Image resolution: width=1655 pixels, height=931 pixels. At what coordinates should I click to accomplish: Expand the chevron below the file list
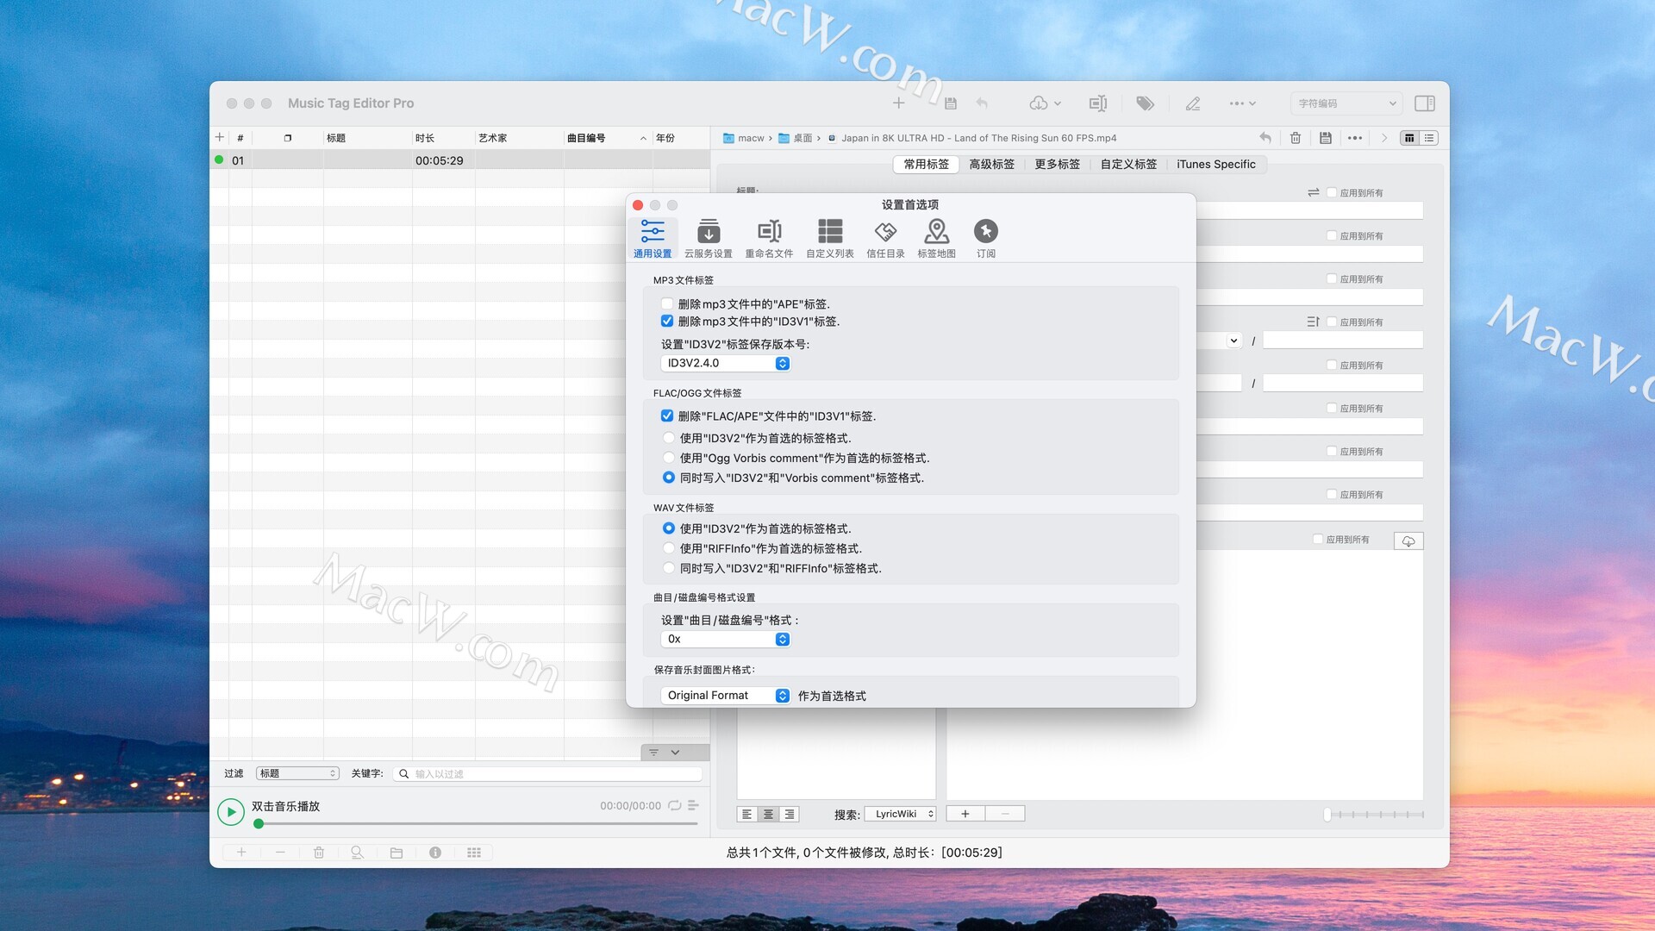pos(675,753)
